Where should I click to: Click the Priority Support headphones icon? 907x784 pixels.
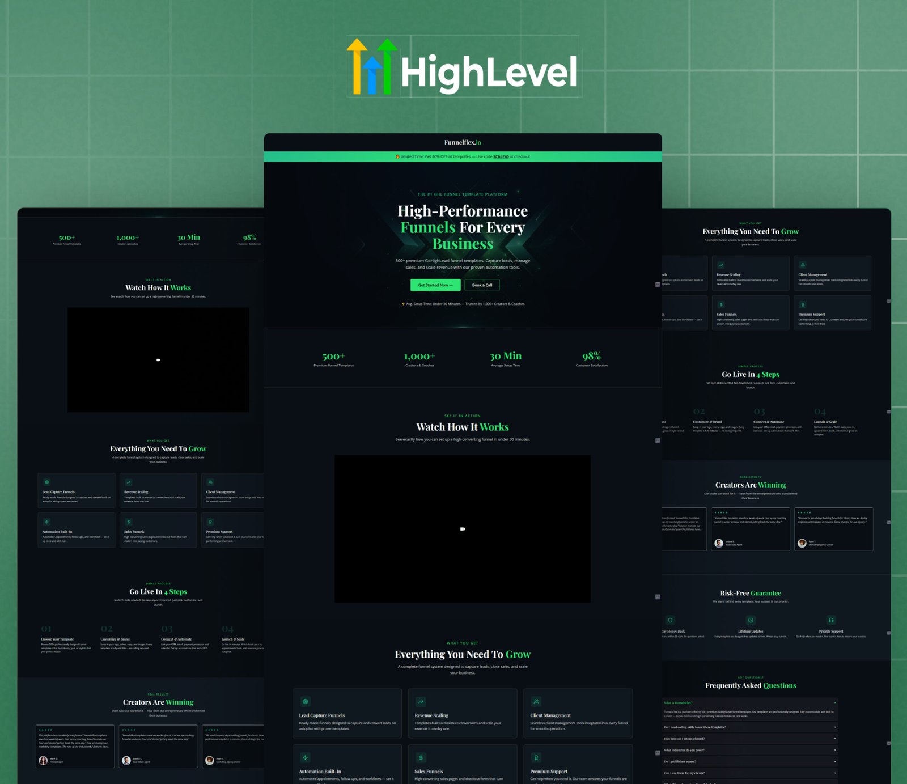pyautogui.click(x=830, y=620)
